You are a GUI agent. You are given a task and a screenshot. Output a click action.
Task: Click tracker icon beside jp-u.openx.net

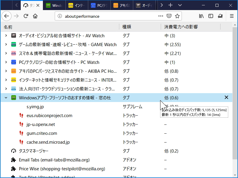(21, 124)
